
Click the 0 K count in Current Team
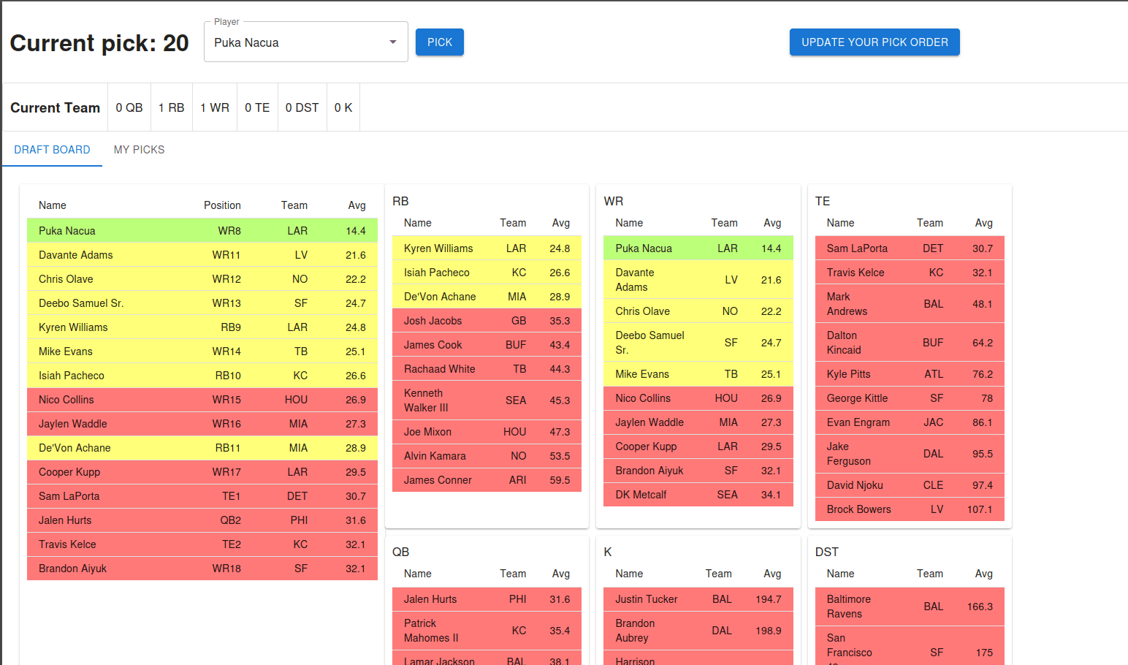pyautogui.click(x=343, y=107)
